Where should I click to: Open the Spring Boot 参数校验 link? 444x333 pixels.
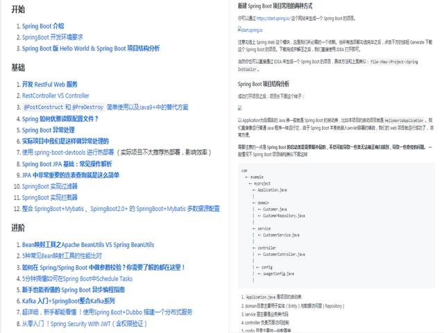(103, 267)
